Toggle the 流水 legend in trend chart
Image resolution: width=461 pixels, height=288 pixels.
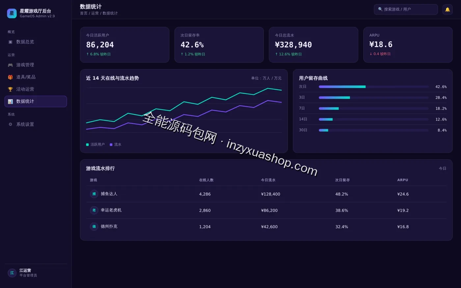116,144
